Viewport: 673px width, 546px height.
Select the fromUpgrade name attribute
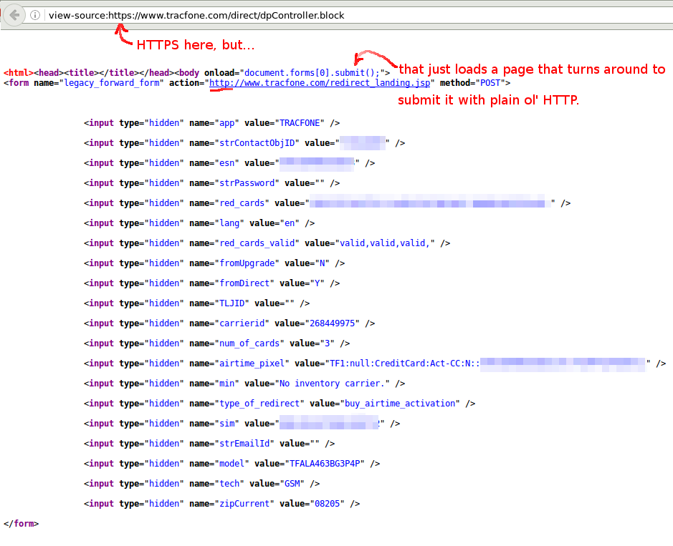(247, 263)
